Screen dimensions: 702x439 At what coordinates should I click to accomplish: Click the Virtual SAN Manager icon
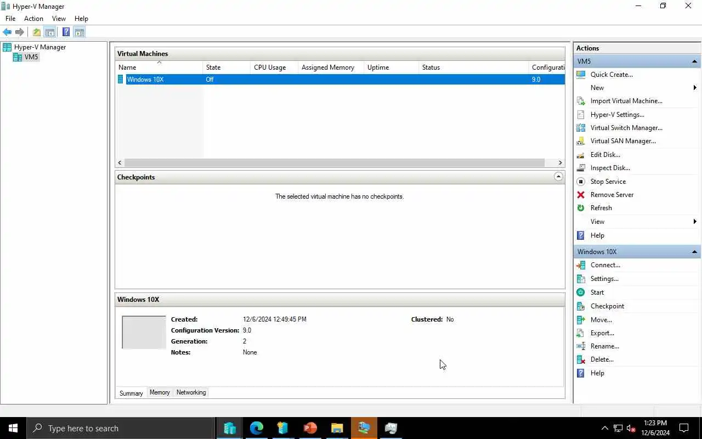[581, 141]
